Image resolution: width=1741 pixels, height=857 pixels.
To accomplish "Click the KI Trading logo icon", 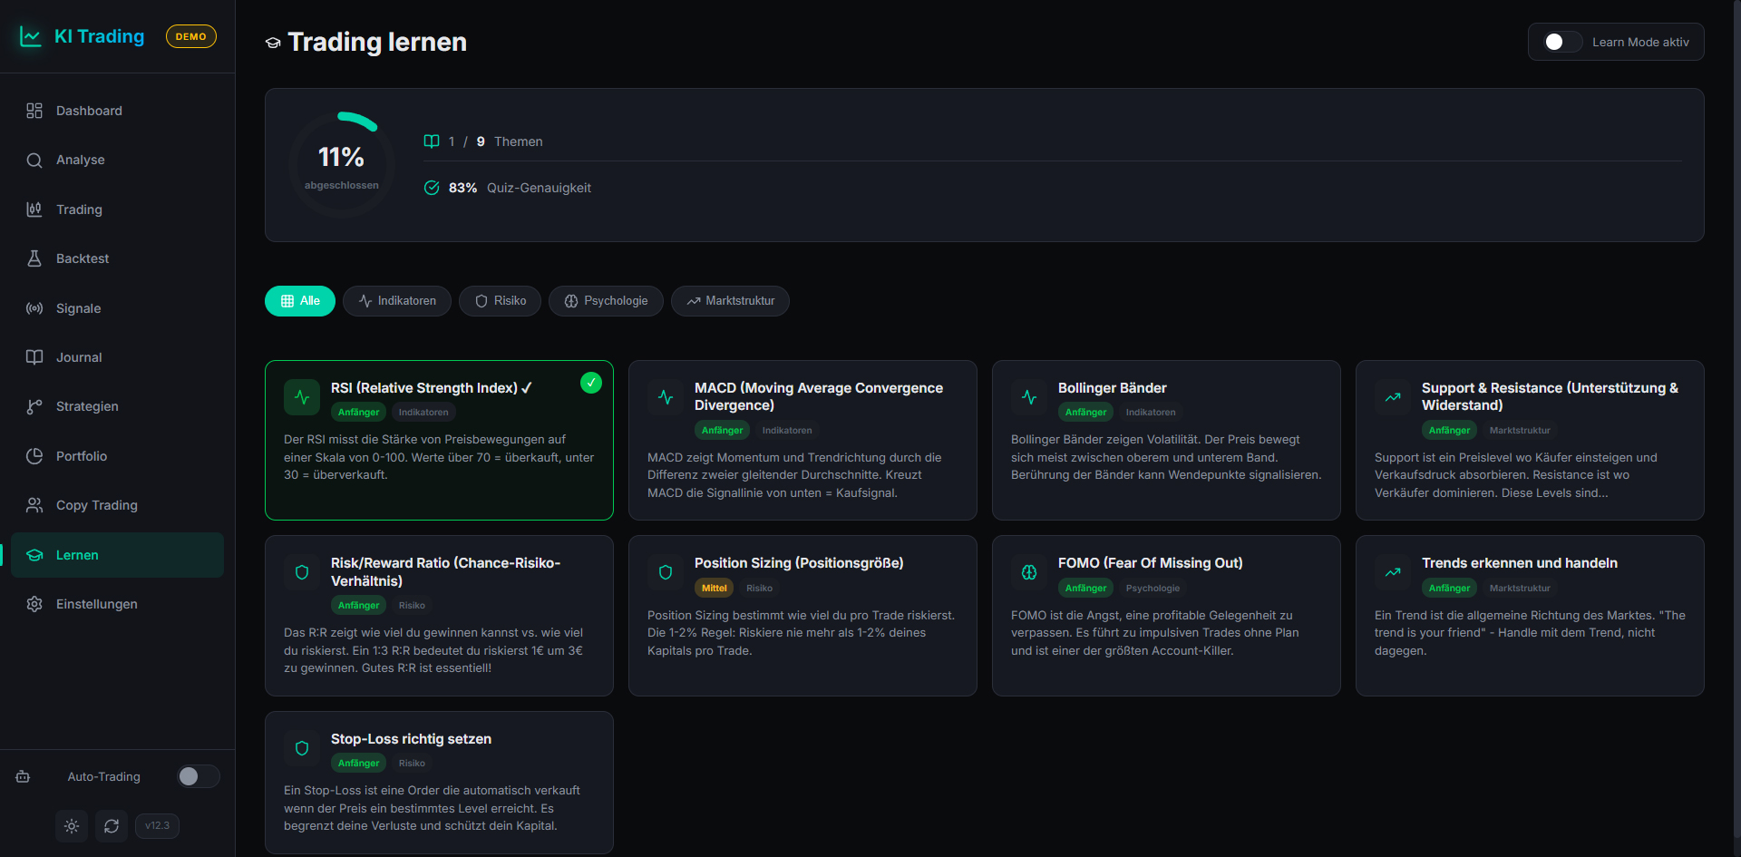I will (31, 36).
